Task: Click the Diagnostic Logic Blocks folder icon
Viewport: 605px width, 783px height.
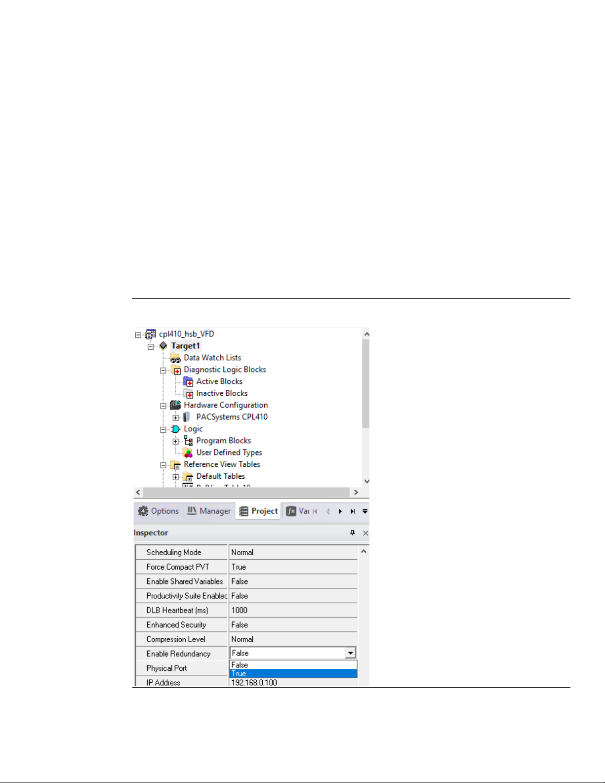Action: point(176,370)
